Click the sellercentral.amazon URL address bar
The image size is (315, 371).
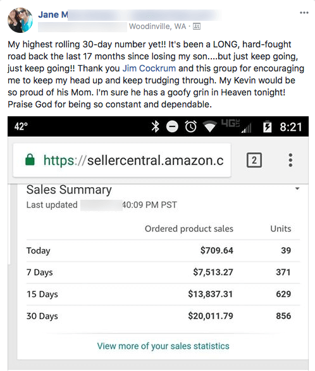(x=122, y=160)
